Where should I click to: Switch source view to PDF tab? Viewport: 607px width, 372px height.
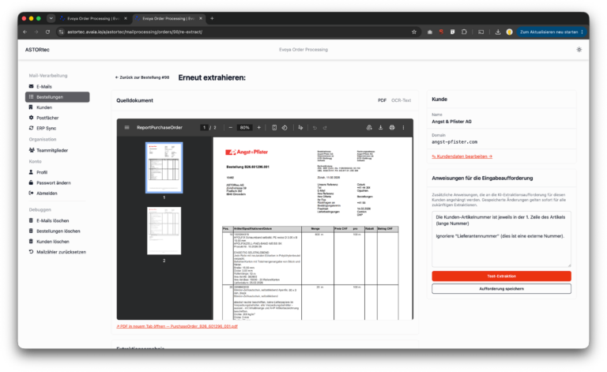click(382, 100)
